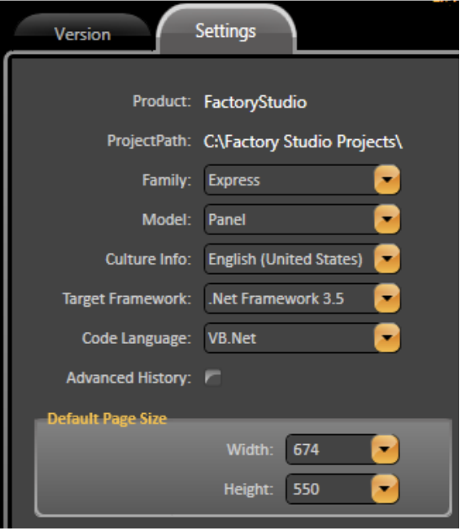Click the Default Page Size group header
Image resolution: width=460 pixels, height=531 pixels.
click(107, 419)
